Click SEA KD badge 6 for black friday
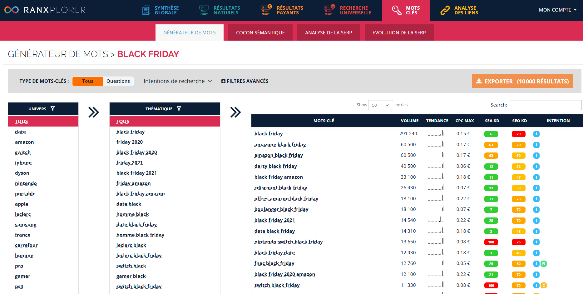Screen dimensions: 583x294 [491, 134]
